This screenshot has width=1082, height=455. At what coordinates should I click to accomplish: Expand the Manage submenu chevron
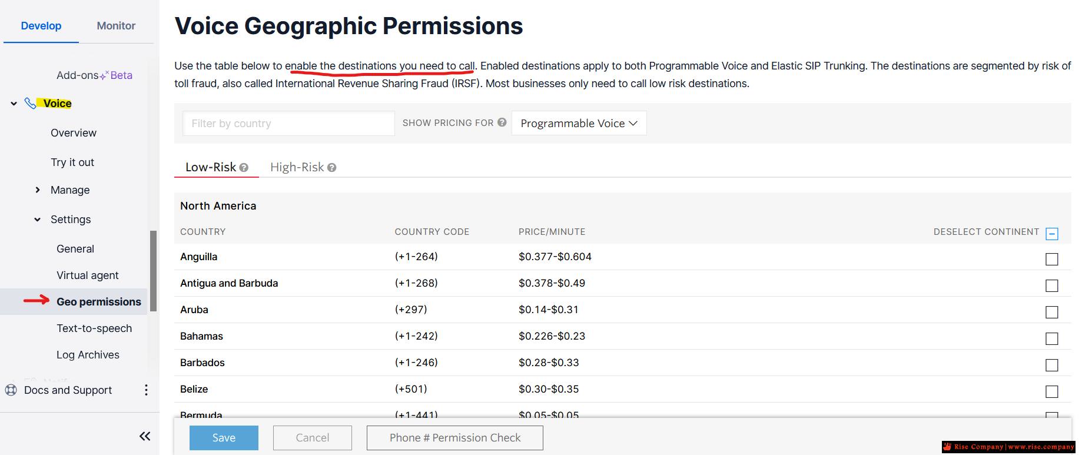pyautogui.click(x=38, y=190)
